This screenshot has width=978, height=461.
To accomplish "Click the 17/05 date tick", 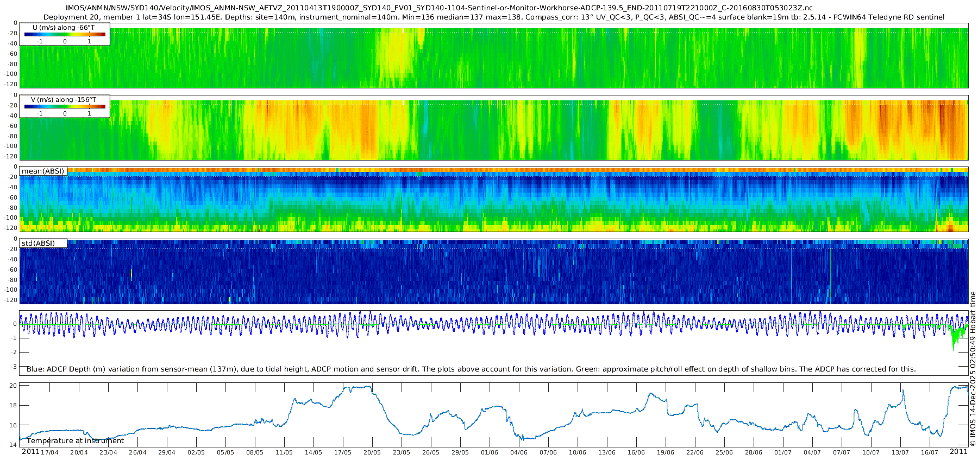I will click(343, 452).
